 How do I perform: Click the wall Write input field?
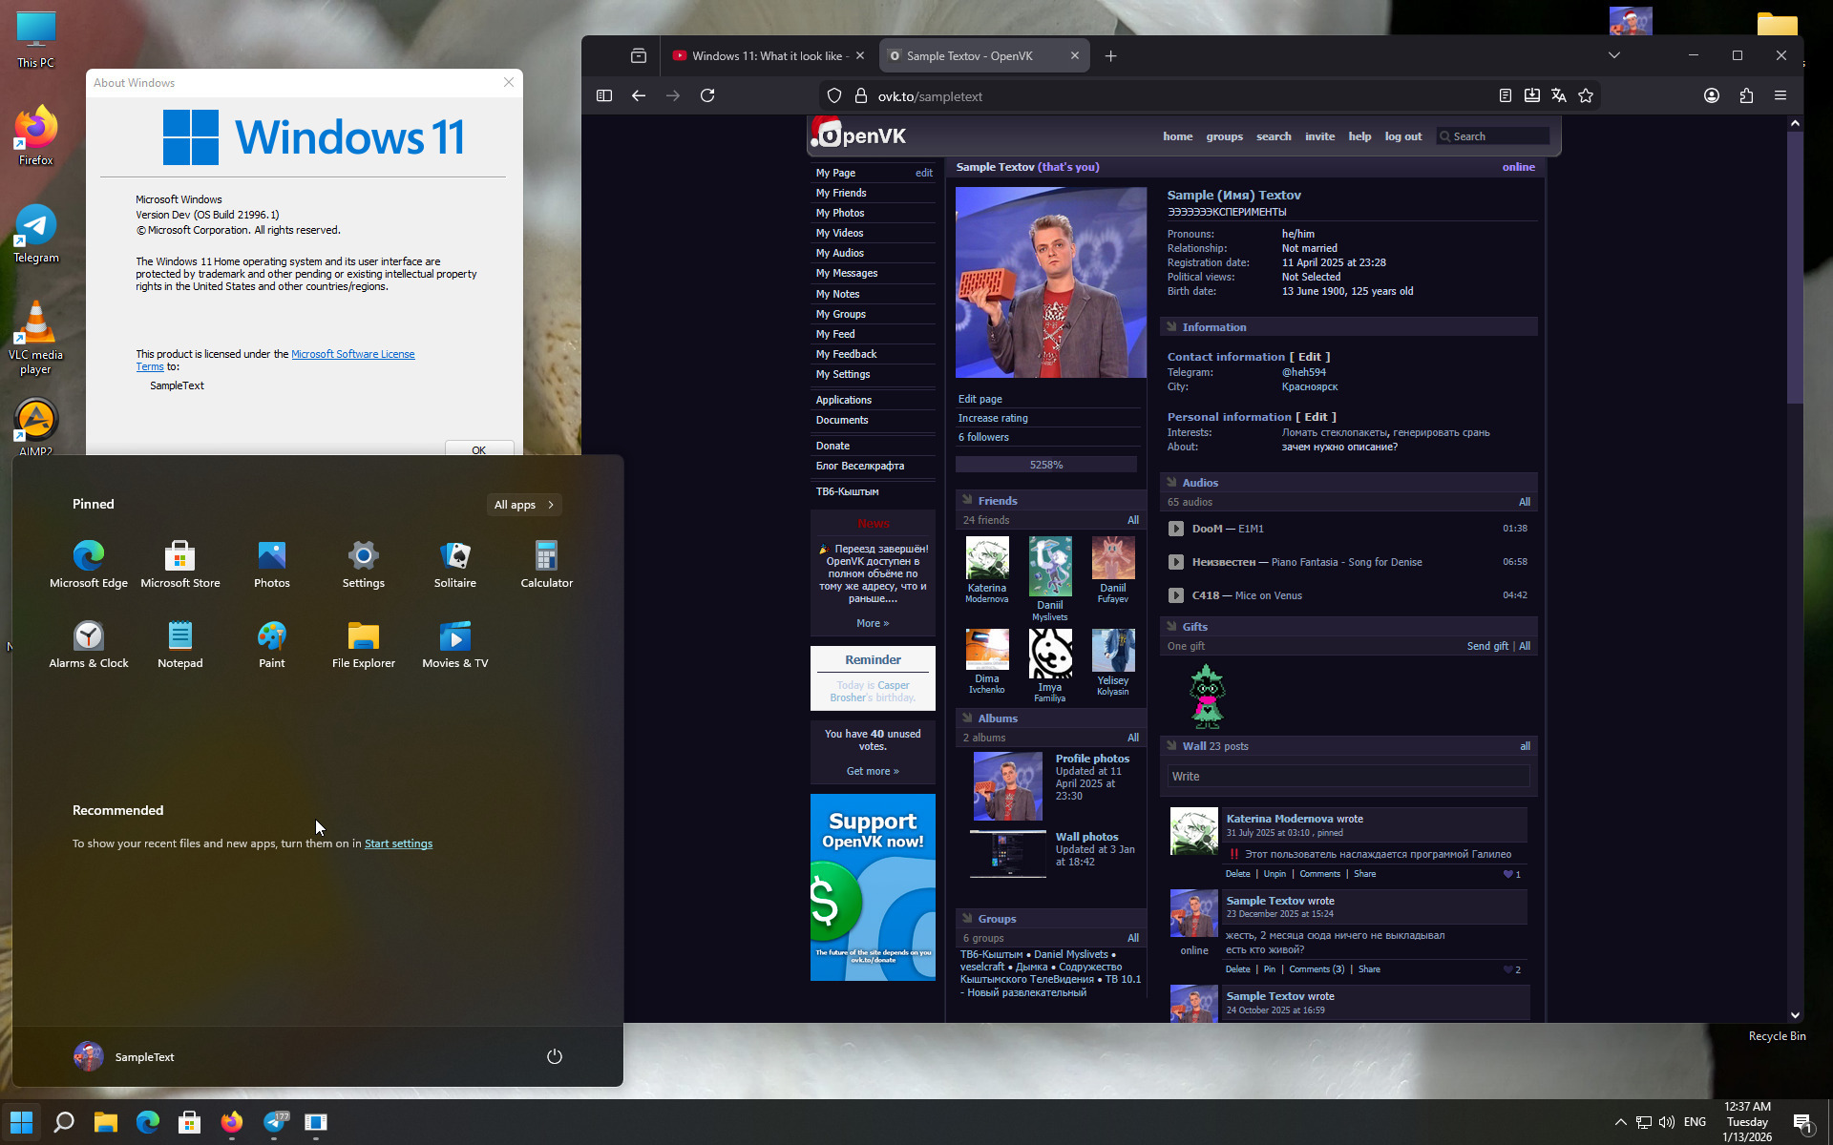[1347, 777]
